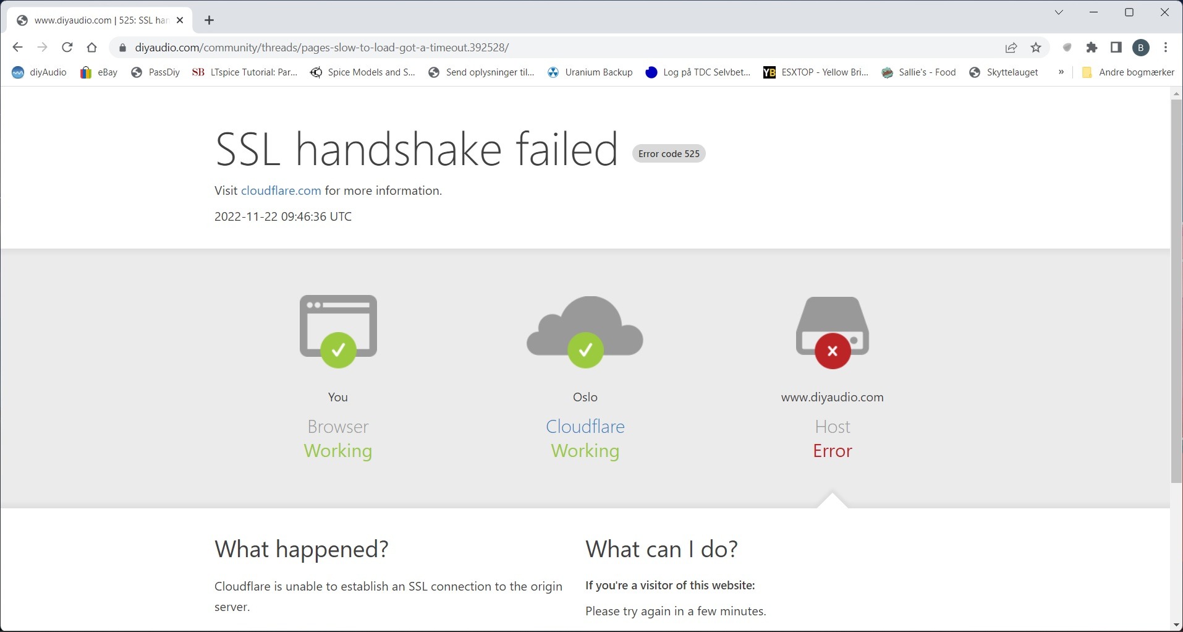Viewport: 1183px width, 632px height.
Task: Open eBay bookmark
Action: (x=99, y=72)
